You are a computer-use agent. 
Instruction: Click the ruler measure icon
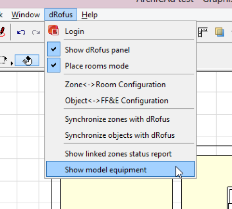(203, 32)
